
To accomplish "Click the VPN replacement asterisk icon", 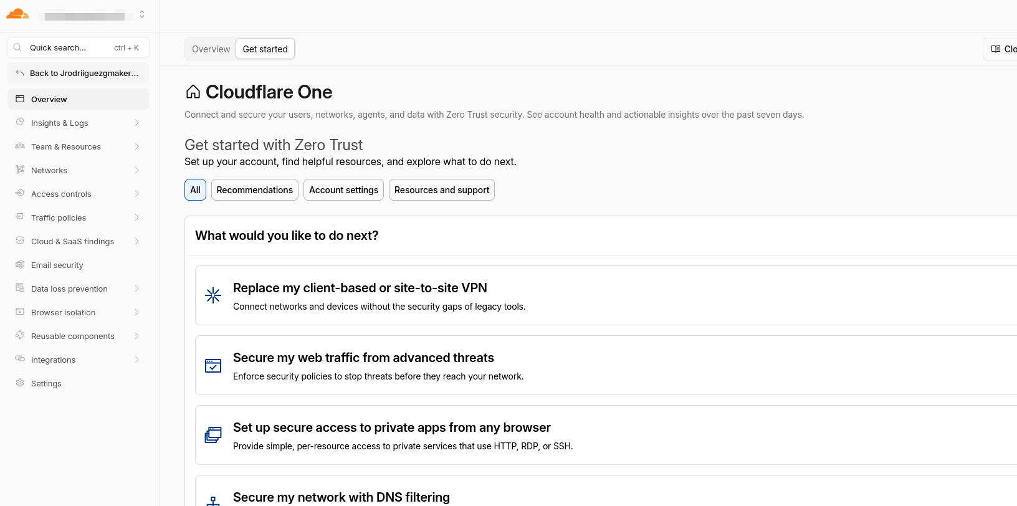I will pos(213,295).
